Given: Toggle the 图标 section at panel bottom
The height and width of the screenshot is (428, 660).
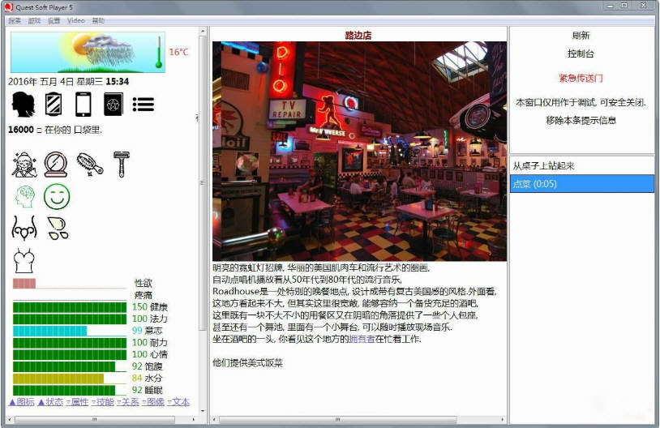Looking at the screenshot, I should (22, 402).
